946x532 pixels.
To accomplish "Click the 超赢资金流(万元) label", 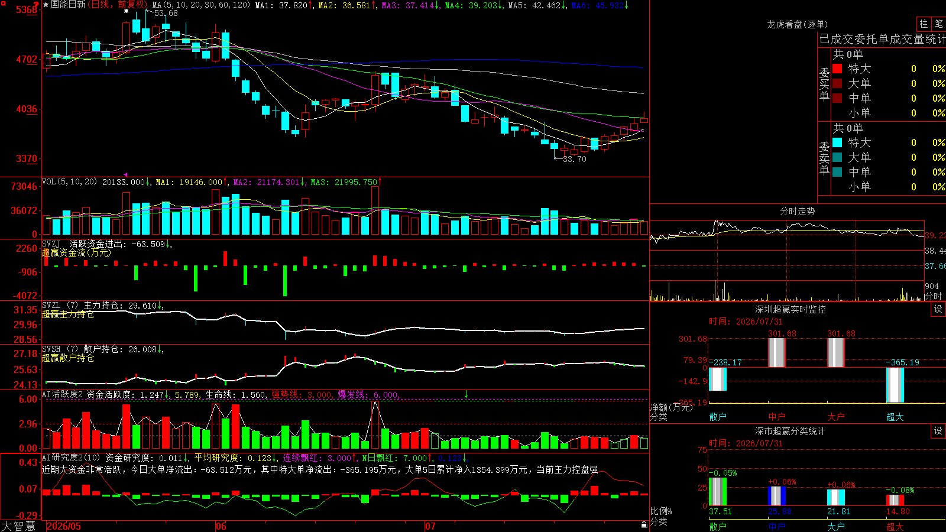I will click(x=76, y=252).
